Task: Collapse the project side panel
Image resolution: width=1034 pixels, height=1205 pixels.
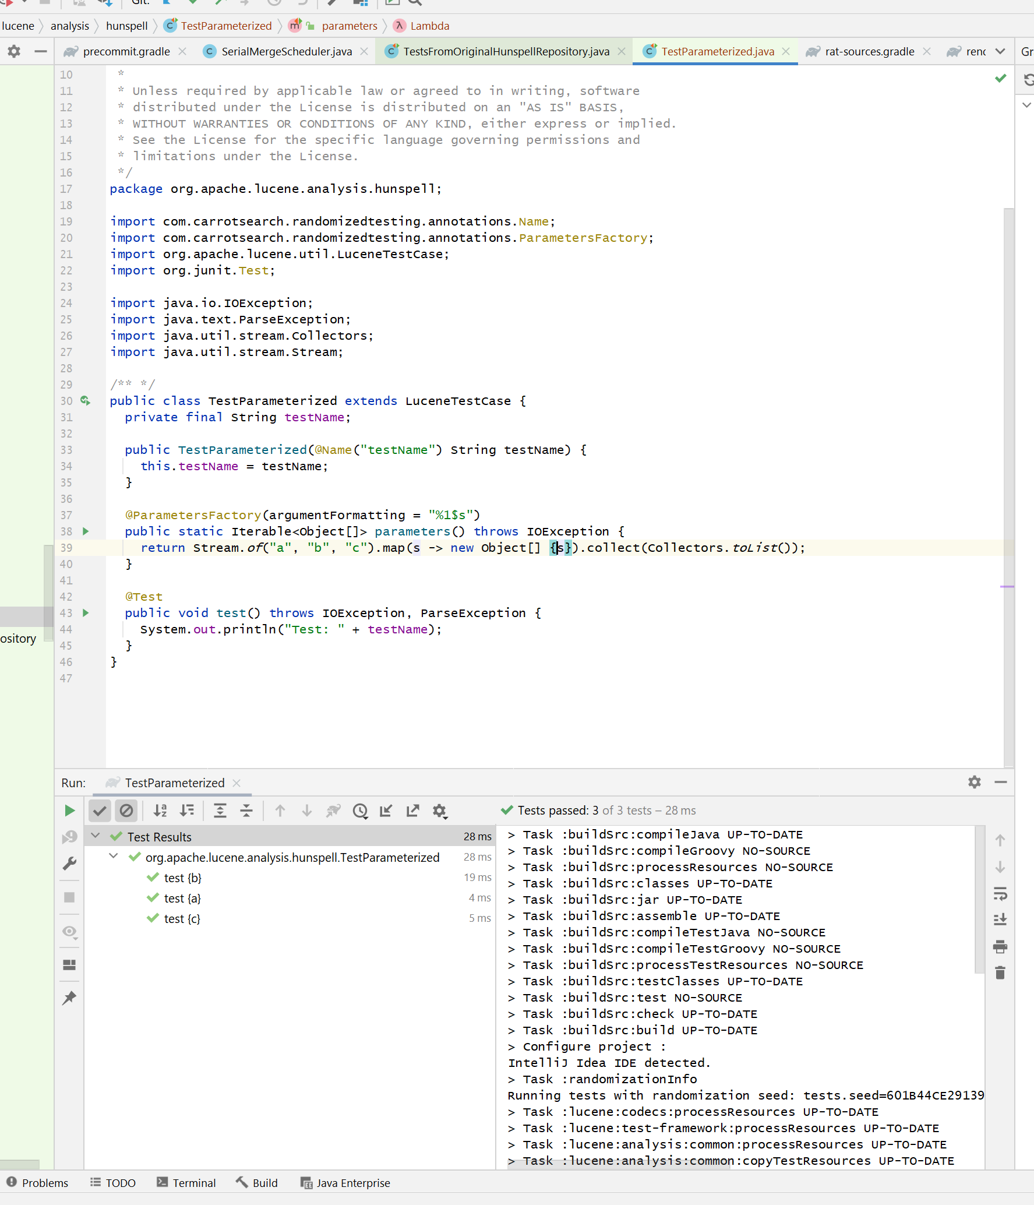Action: tap(41, 51)
